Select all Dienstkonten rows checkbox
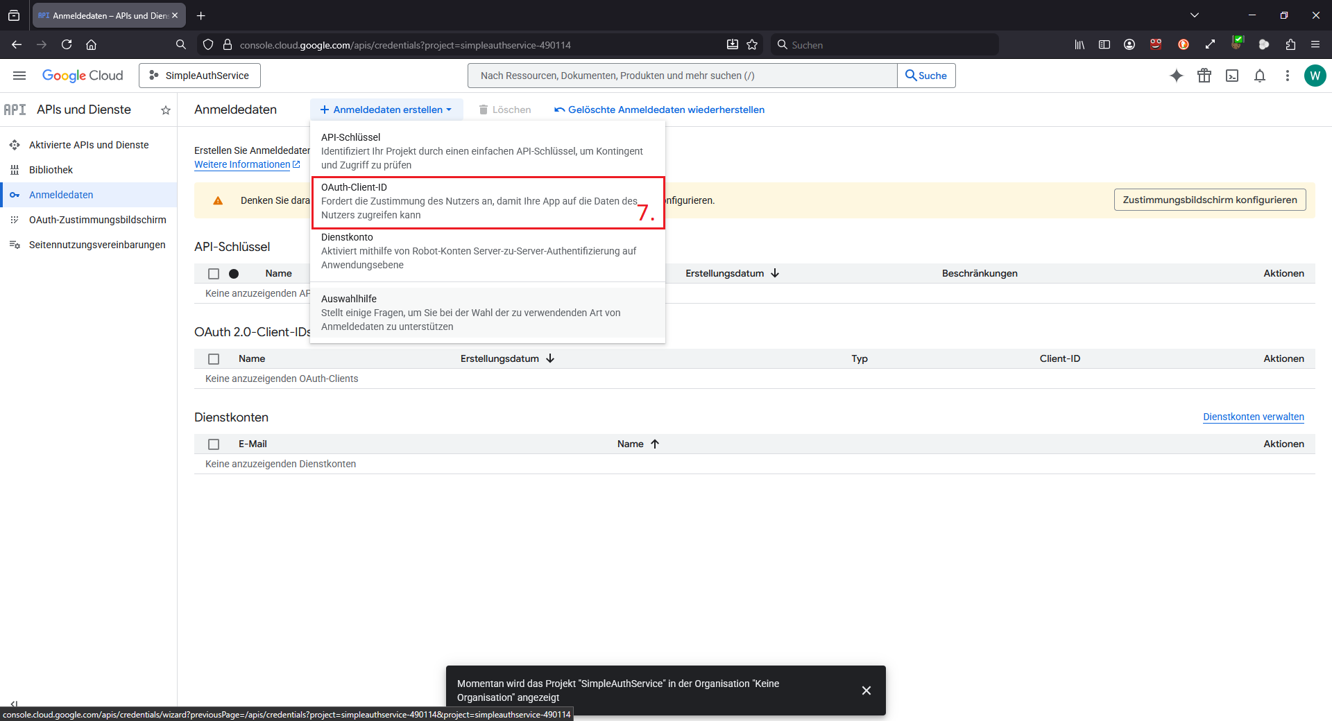This screenshot has height=721, width=1332. point(214,444)
